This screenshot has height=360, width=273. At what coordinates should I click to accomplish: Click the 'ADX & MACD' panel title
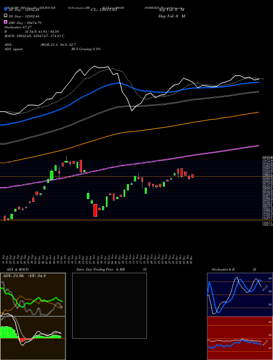[x=17, y=269]
